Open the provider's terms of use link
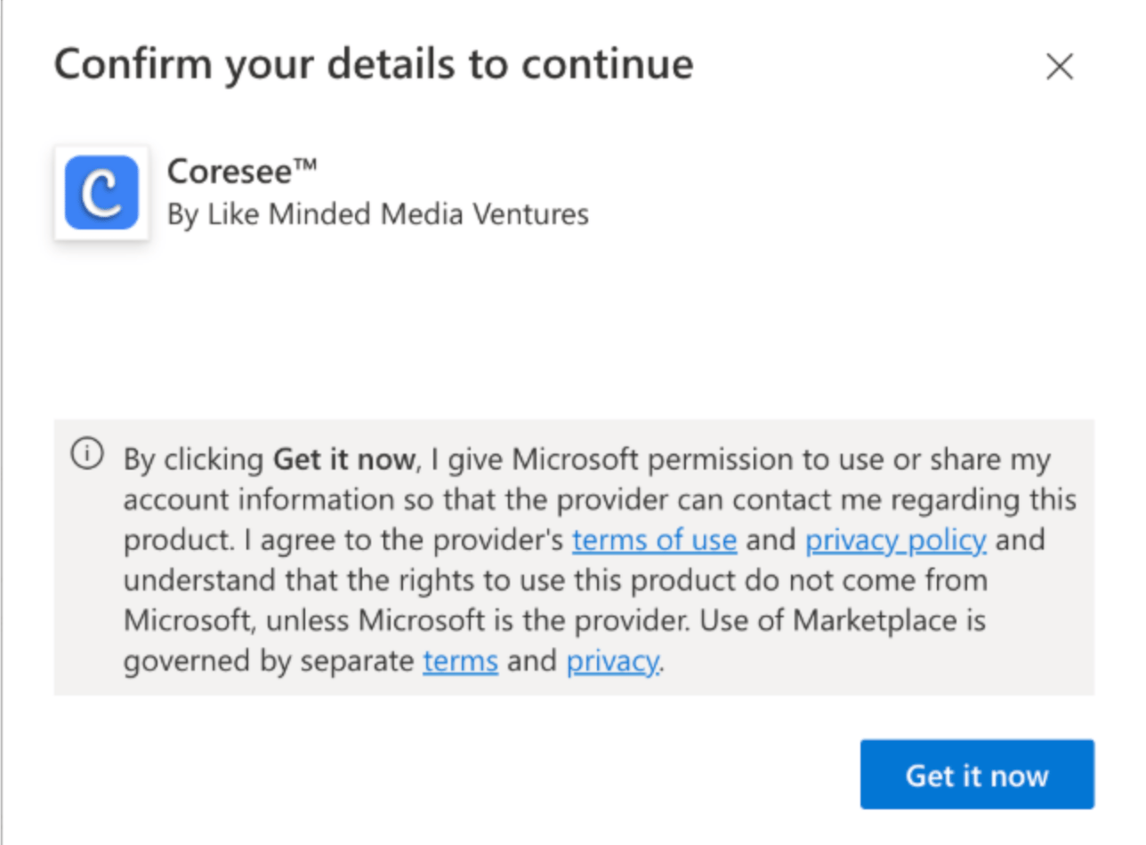This screenshot has height=845, width=1146. pos(654,540)
